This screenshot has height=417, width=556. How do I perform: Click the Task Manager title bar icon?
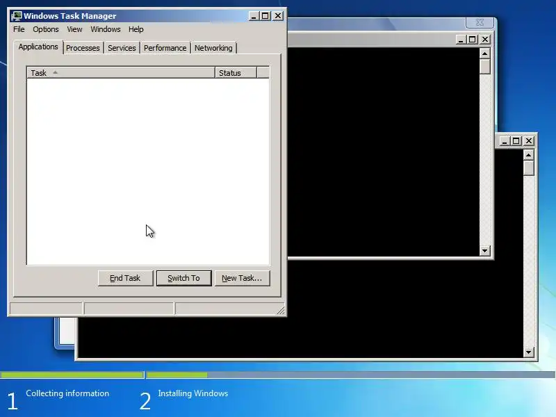[16, 16]
